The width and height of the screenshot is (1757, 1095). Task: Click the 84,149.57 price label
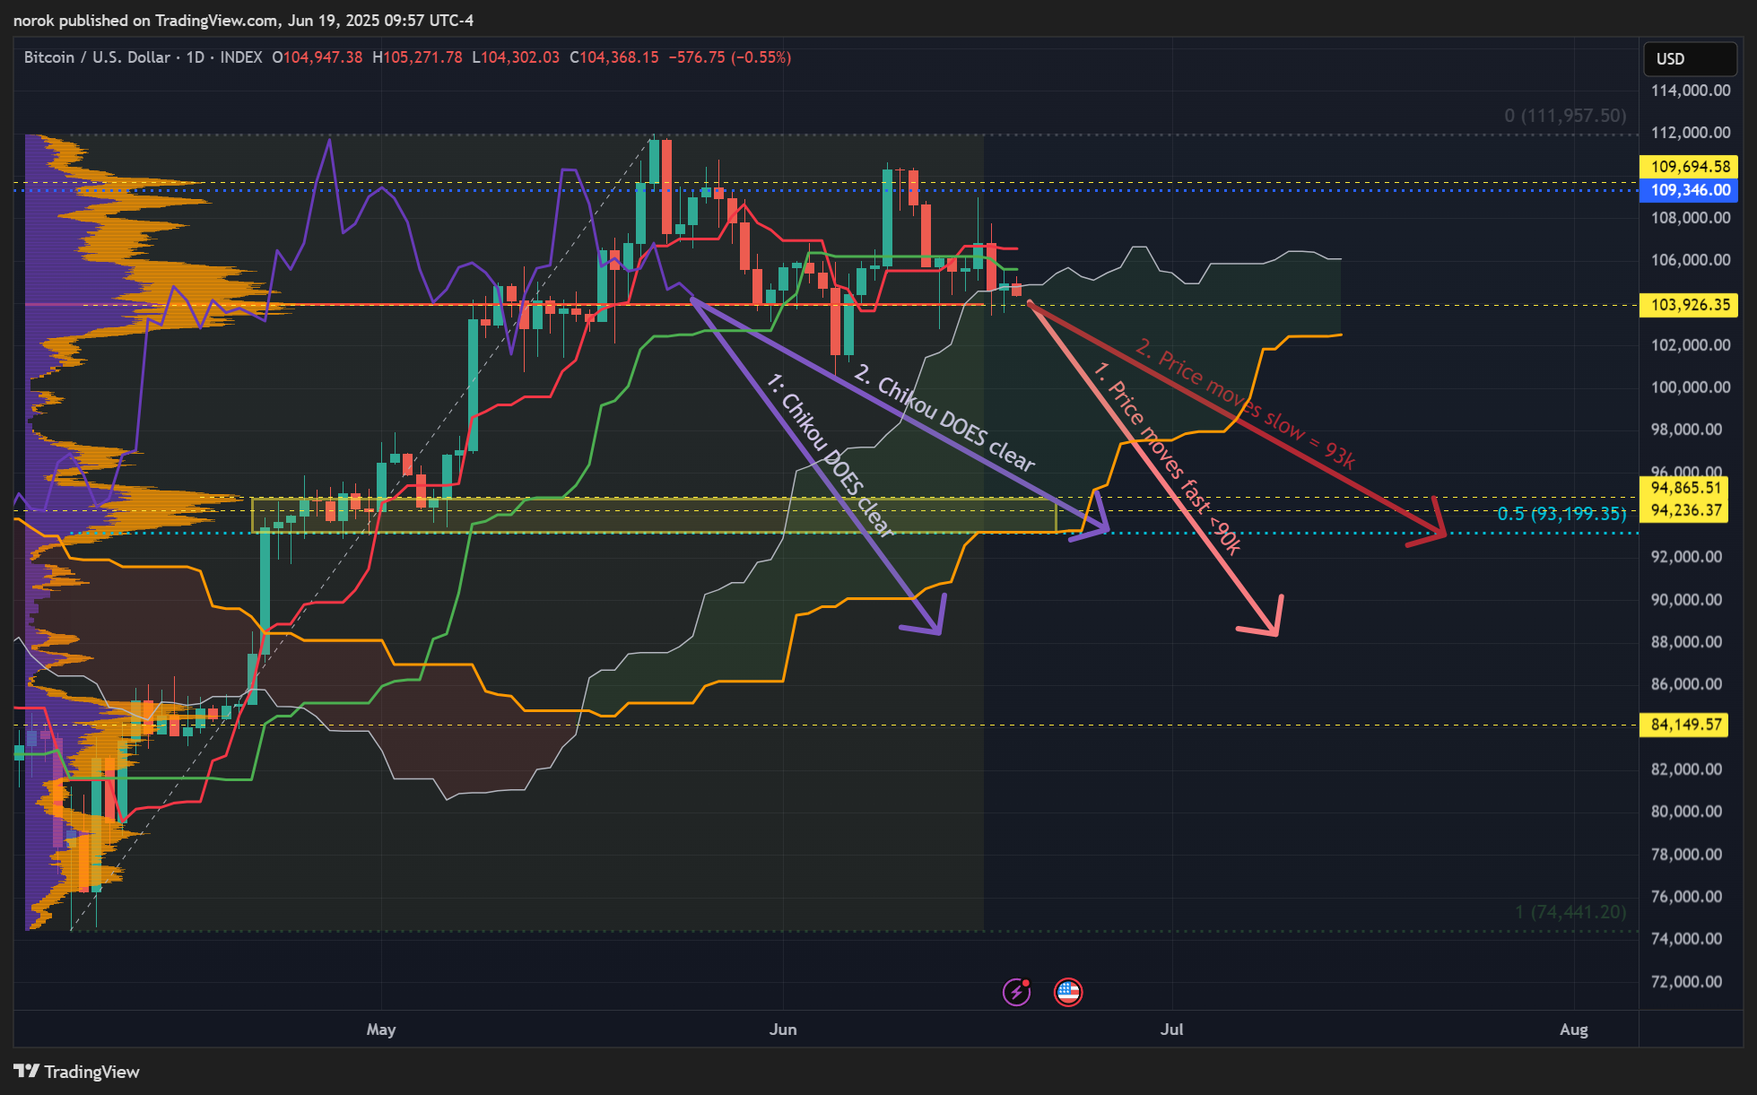pos(1683,725)
